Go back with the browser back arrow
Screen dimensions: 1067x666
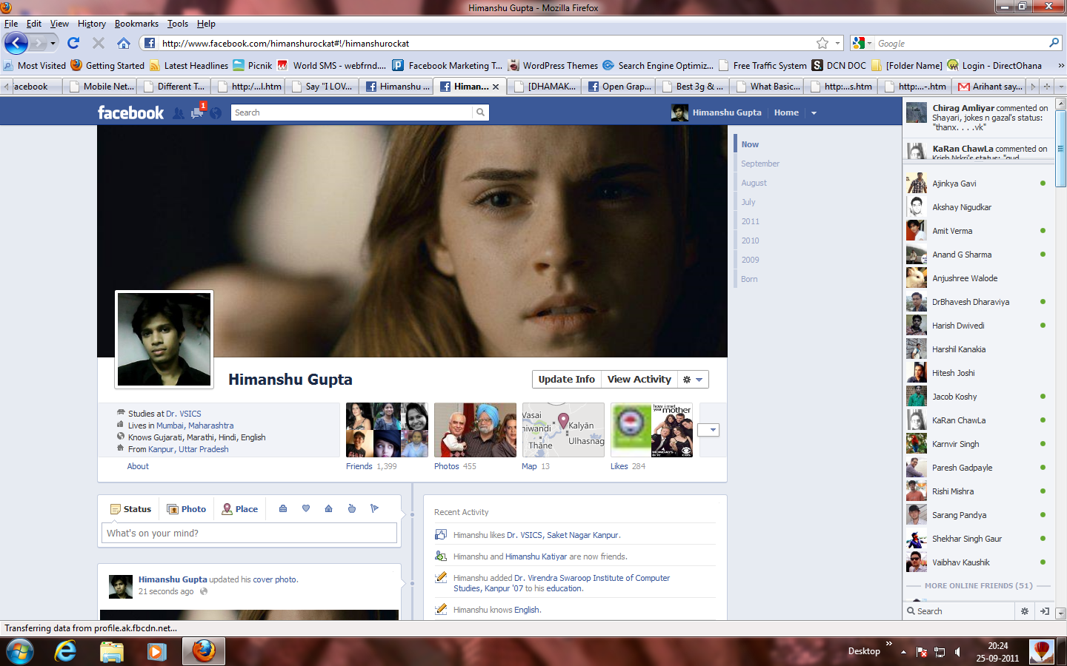point(16,43)
